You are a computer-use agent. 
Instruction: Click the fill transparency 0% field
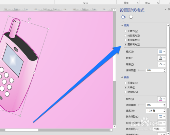[155, 70]
